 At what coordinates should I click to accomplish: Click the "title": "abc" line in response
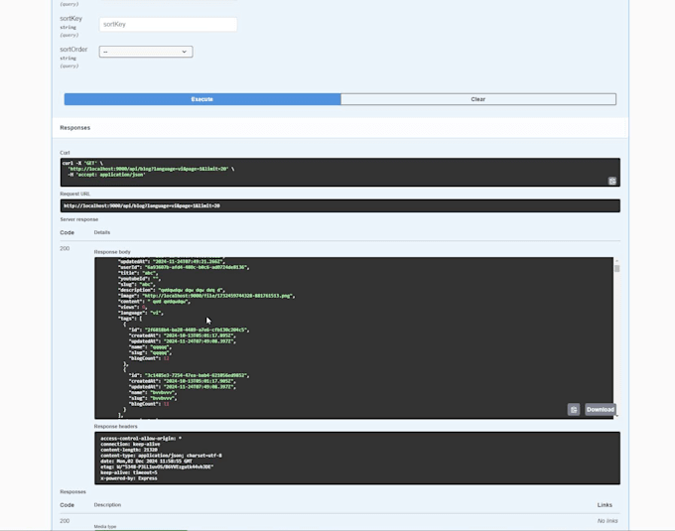pos(138,273)
